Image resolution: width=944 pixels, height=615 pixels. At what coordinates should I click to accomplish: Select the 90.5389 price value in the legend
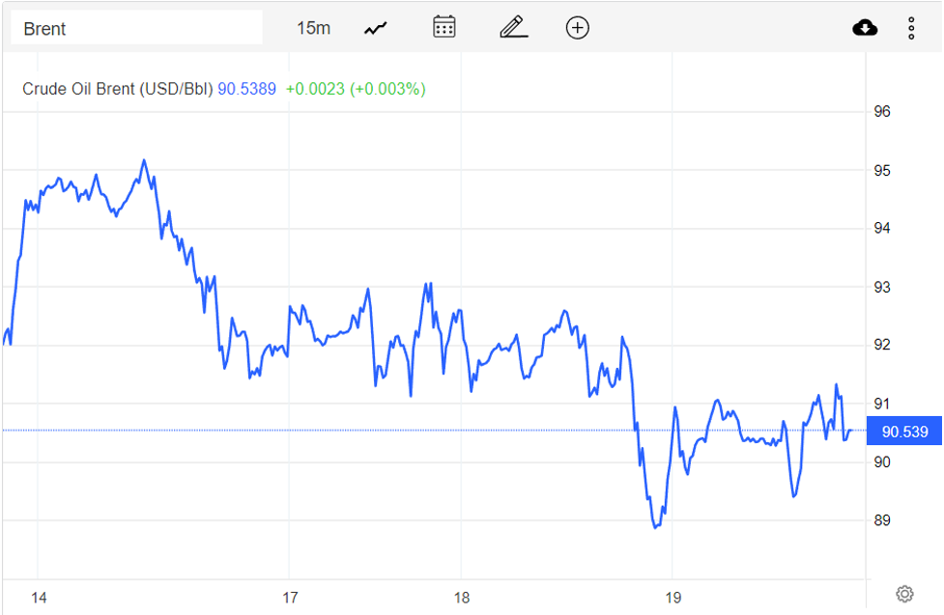tap(246, 89)
